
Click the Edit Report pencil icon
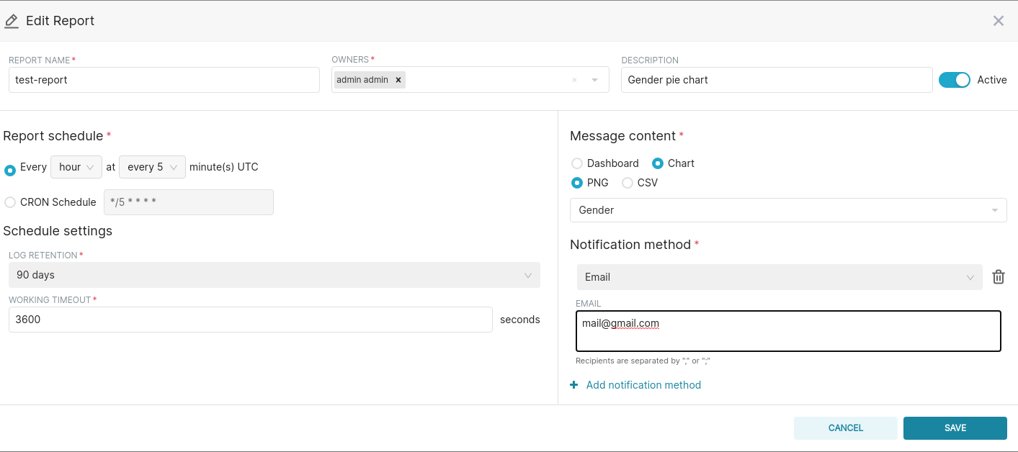coord(11,21)
